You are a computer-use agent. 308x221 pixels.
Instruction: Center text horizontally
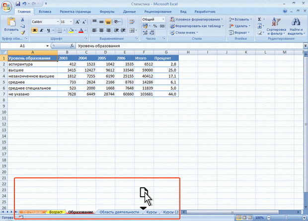101,30
